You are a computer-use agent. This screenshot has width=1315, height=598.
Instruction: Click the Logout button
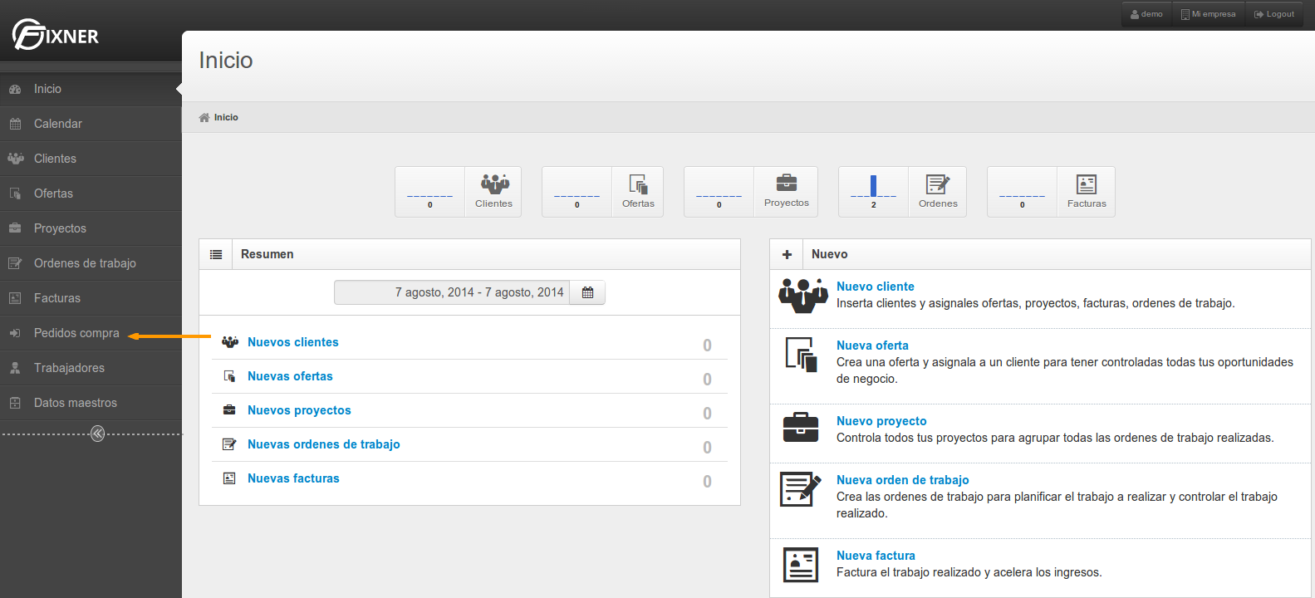[1274, 14]
